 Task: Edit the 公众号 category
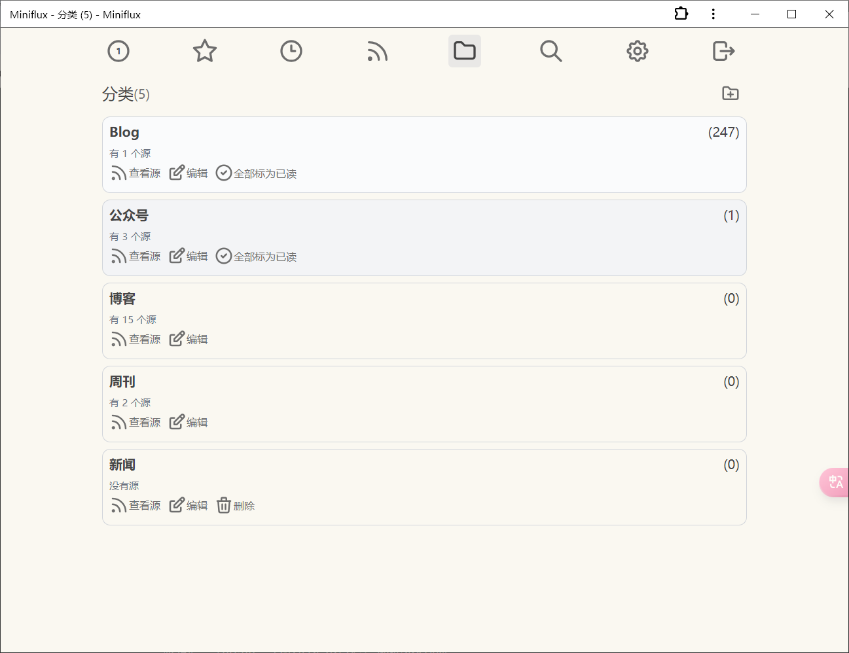[189, 256]
